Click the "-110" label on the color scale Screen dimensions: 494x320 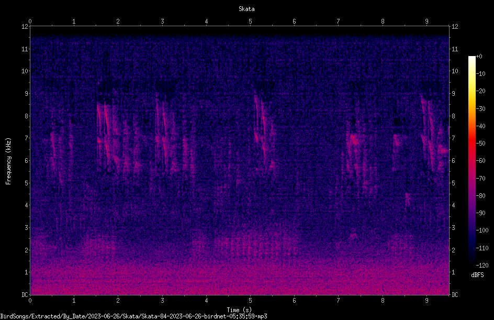(482, 248)
